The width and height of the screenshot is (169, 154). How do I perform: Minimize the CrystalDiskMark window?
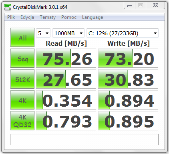tap(130, 6)
